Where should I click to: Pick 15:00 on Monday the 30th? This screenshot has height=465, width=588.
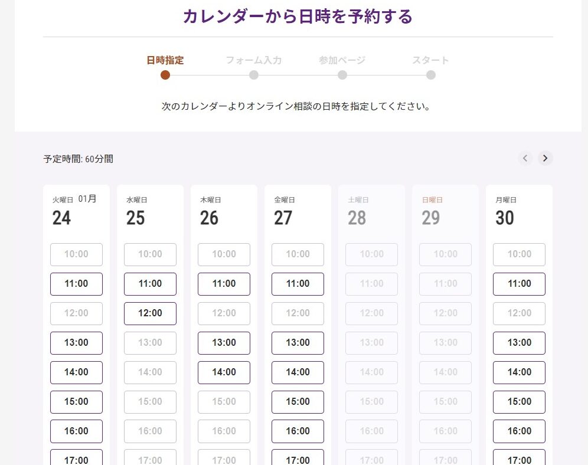tap(519, 402)
